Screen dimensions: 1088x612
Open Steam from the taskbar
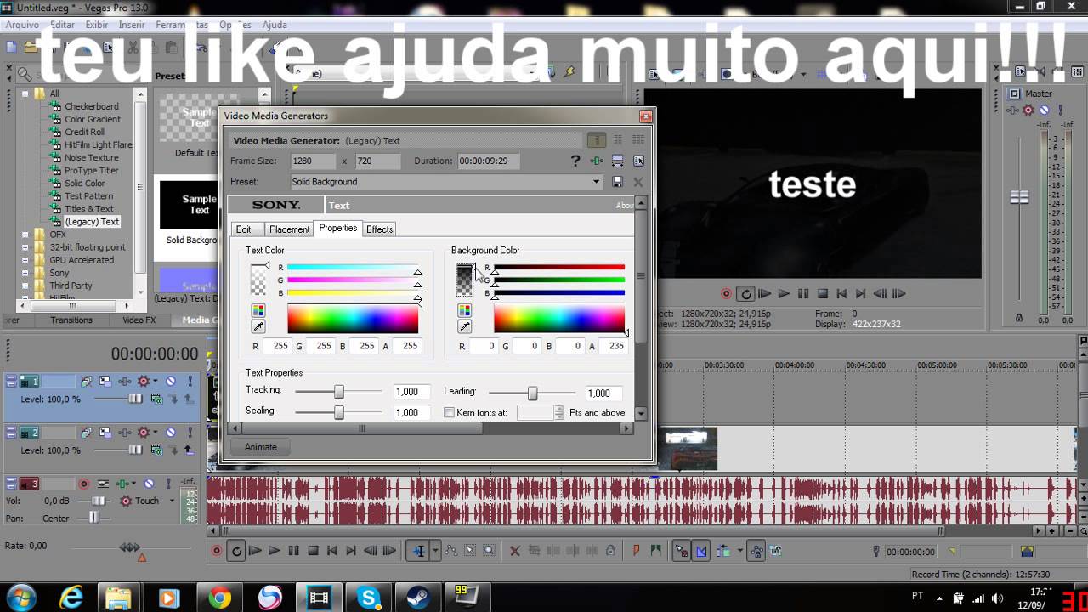click(417, 598)
